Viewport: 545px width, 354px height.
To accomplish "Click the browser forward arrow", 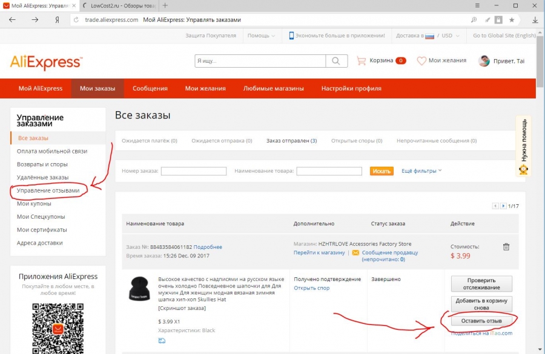I will tap(35, 20).
